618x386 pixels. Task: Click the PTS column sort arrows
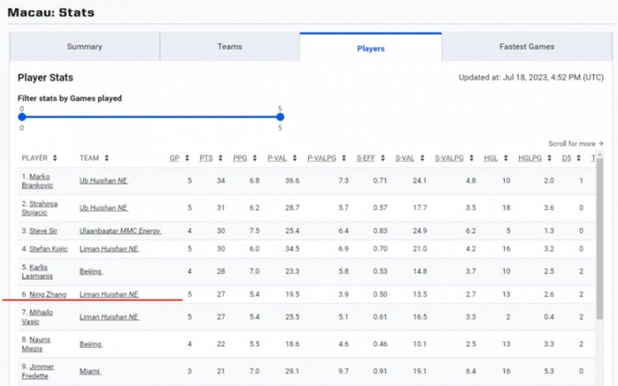221,158
